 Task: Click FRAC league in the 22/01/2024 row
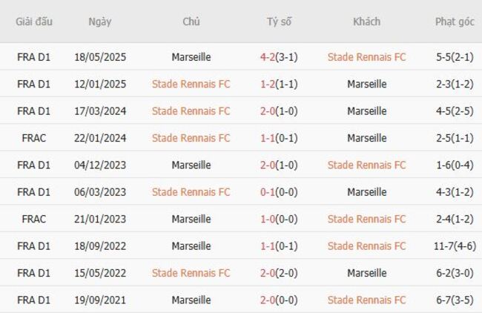coord(34,138)
